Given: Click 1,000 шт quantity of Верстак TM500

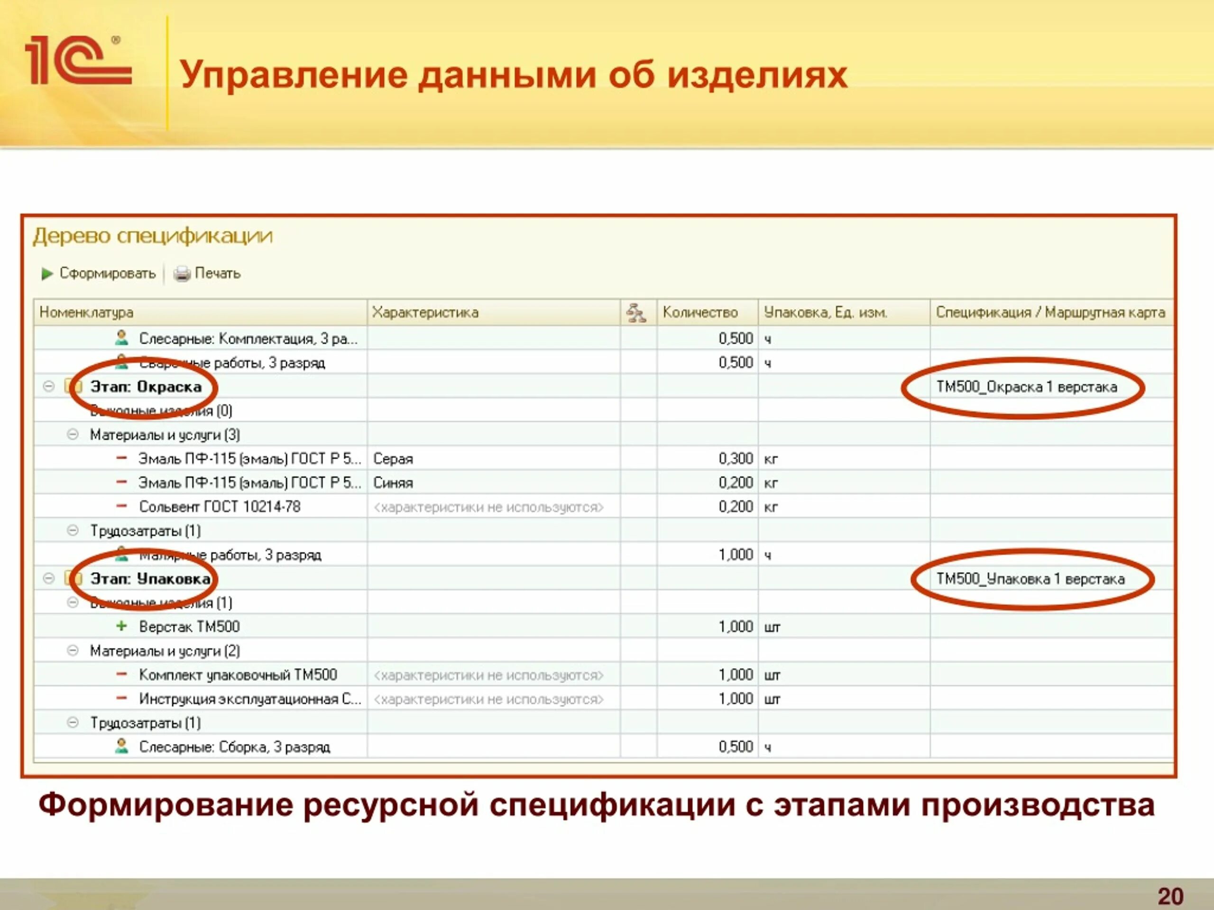Looking at the screenshot, I should point(708,627).
